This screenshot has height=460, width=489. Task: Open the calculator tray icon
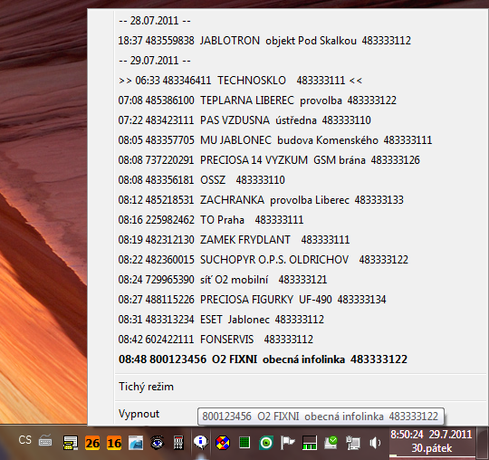pos(178,443)
